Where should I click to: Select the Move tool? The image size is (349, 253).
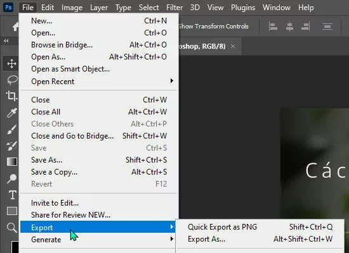tap(11, 64)
